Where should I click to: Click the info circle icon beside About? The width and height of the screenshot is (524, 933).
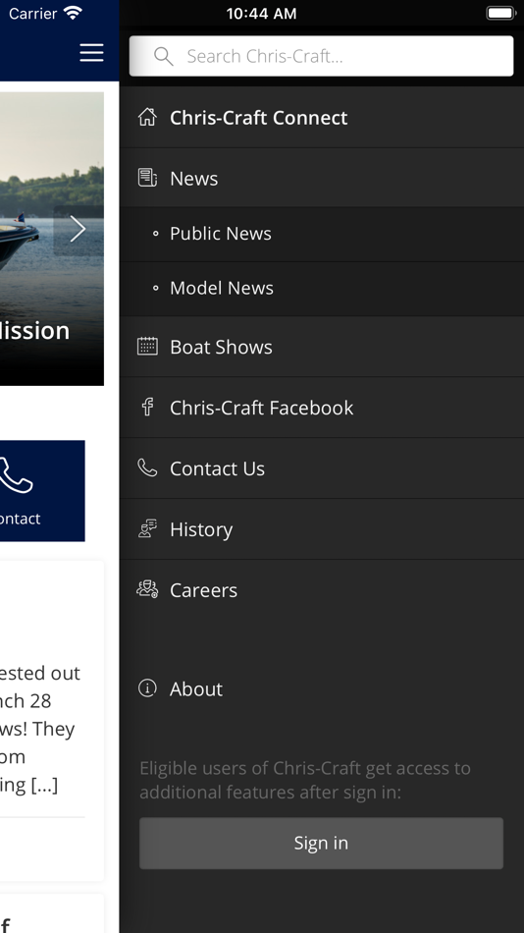[147, 688]
